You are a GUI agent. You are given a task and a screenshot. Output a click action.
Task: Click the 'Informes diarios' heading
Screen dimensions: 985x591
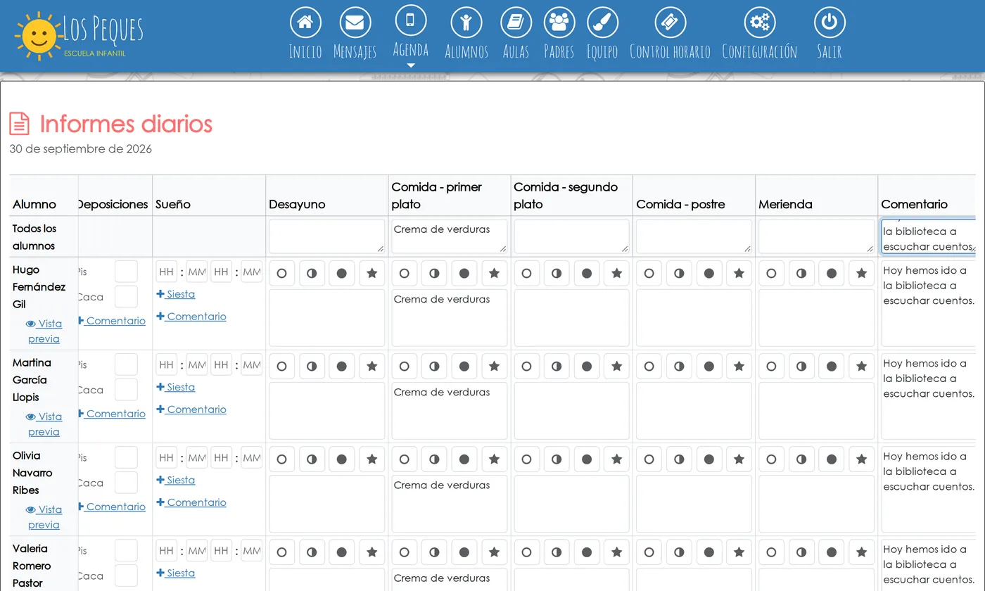point(126,124)
